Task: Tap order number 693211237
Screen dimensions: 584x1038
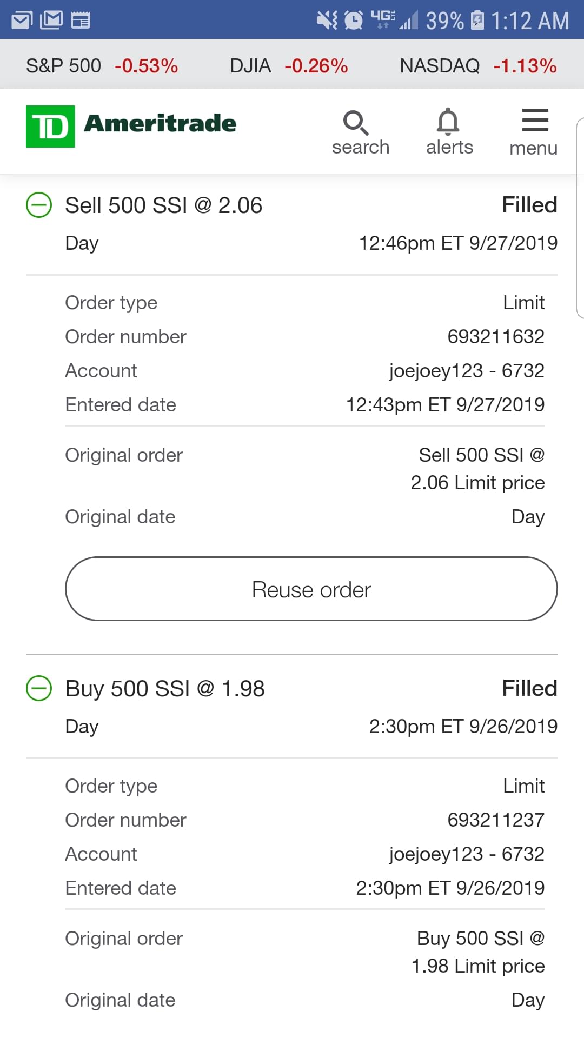Action: point(496,820)
